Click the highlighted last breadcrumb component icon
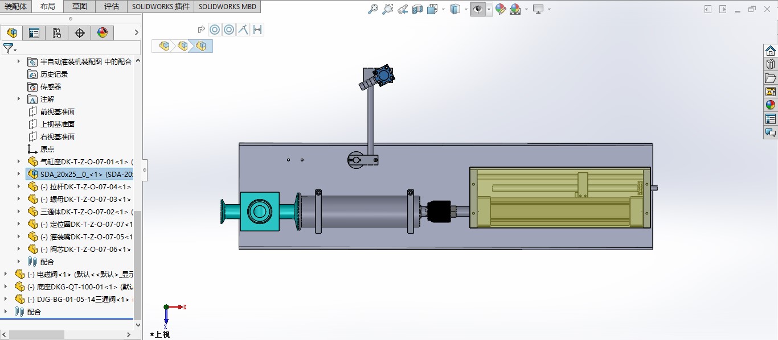Screen dimensions: 778x340 click(x=201, y=46)
